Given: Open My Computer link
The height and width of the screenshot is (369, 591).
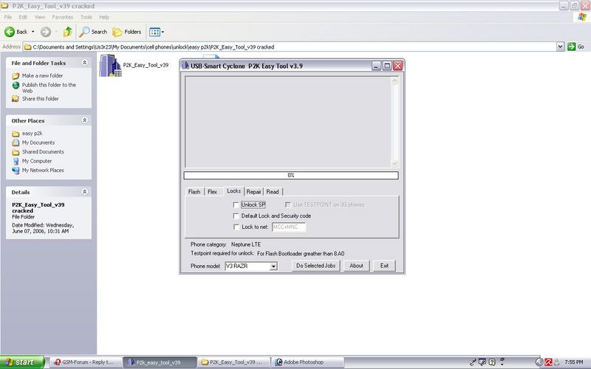Looking at the screenshot, I should point(36,161).
